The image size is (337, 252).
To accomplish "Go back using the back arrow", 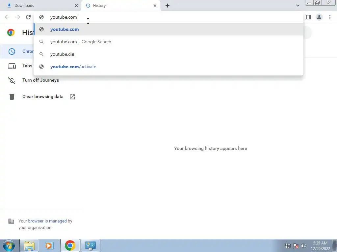I will point(7,17).
